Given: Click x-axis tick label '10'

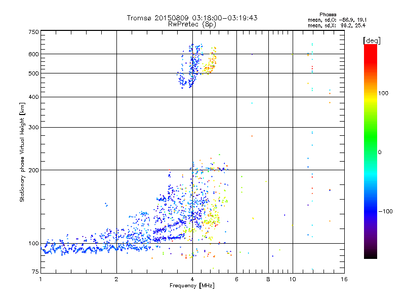Looking at the screenshot, I should pyautogui.click(x=293, y=279).
